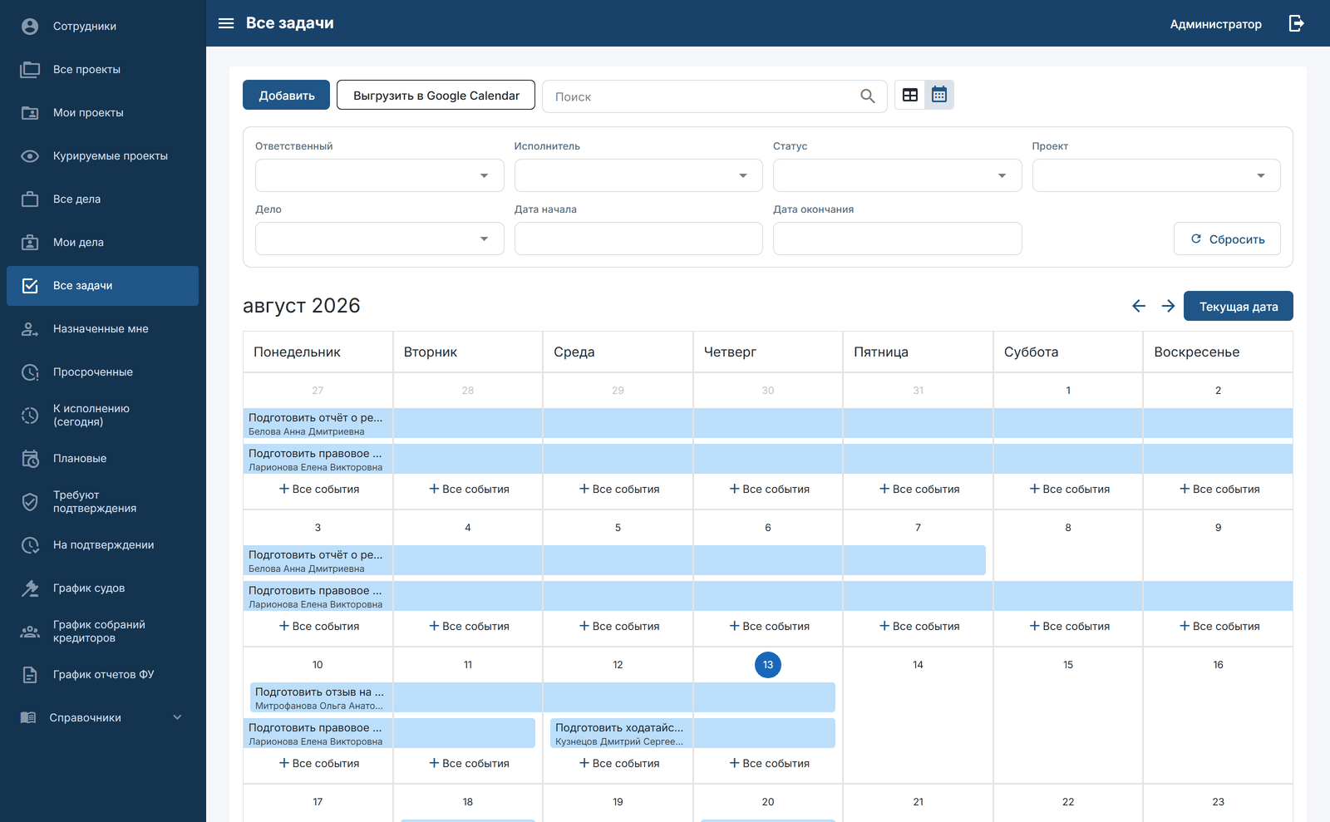Click the document icon for График отчетов ФУ
Viewport: 1330px width, 822px height.
tap(30, 675)
